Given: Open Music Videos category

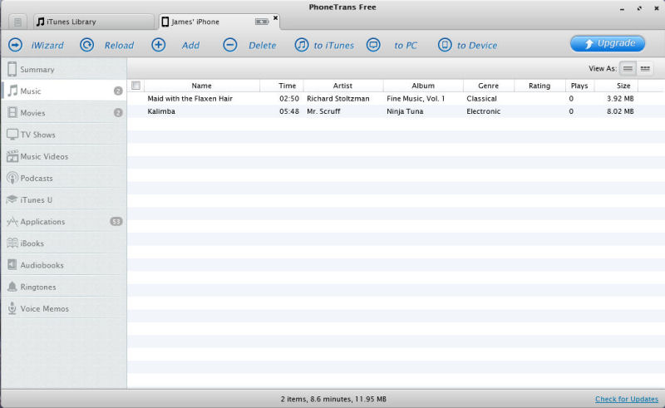Looking at the screenshot, I should click(x=64, y=156).
